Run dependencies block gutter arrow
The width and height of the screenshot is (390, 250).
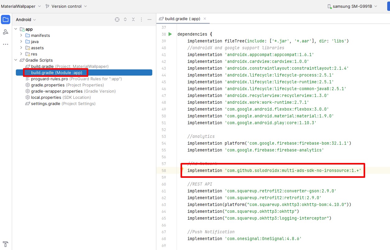coord(170,34)
